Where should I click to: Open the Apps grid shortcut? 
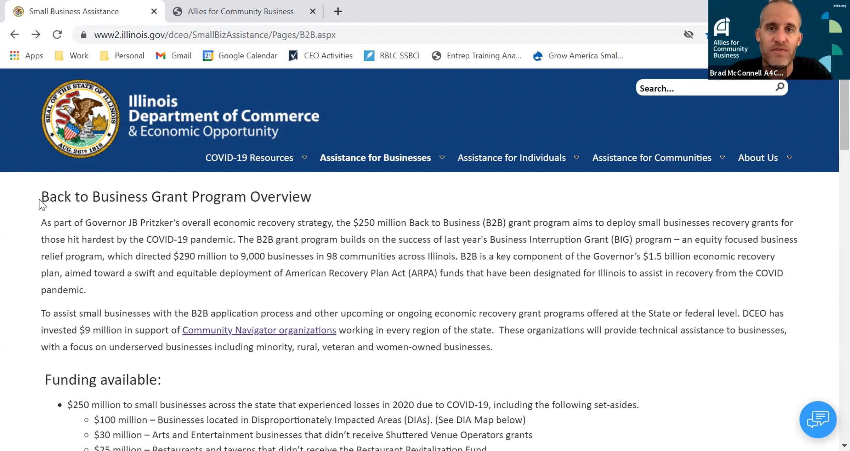(27, 56)
